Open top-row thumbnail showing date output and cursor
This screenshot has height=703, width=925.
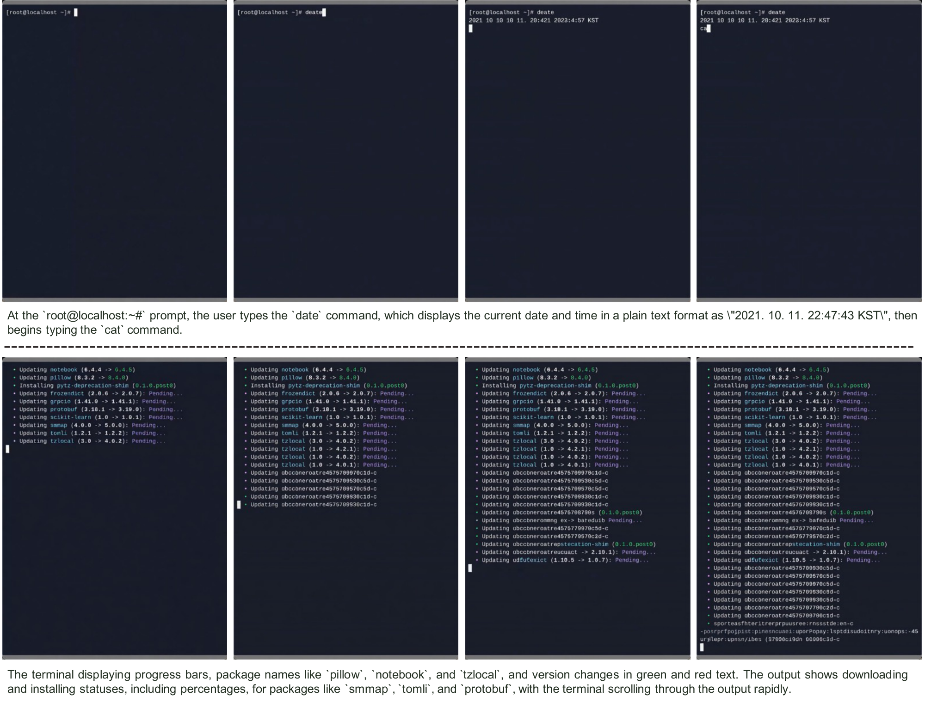577,153
